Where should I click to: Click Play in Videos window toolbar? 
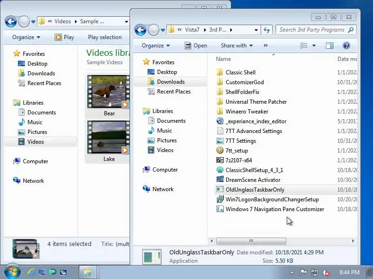click(x=65, y=37)
